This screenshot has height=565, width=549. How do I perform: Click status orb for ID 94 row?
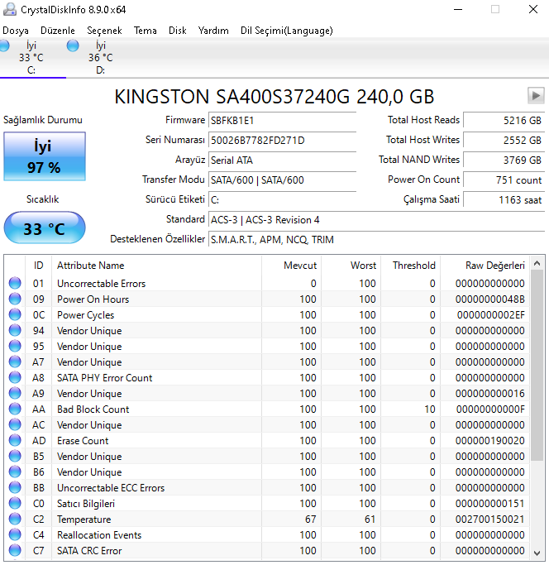click(15, 330)
